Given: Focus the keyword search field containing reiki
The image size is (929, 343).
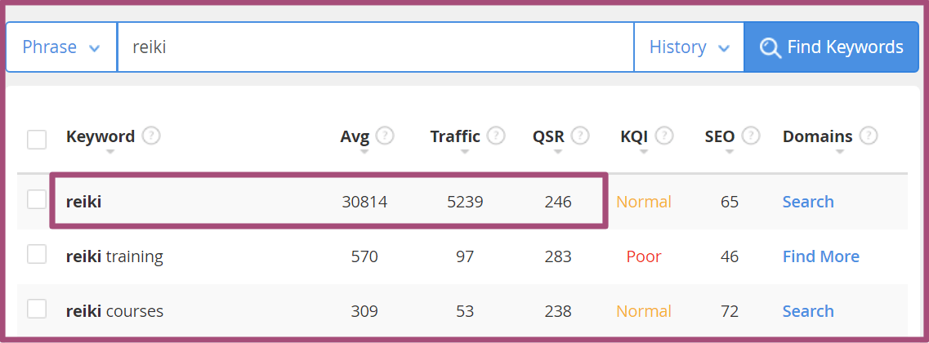Looking at the screenshot, I should click(376, 47).
